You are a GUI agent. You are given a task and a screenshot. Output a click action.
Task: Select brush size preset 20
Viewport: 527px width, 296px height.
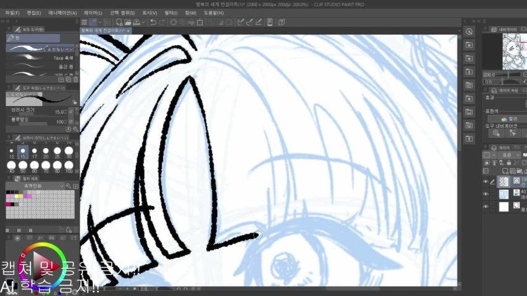(46, 153)
